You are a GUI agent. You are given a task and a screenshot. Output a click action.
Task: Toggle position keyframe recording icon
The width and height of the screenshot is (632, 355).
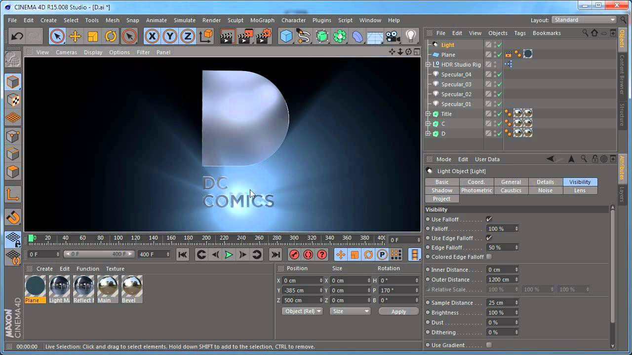point(341,254)
